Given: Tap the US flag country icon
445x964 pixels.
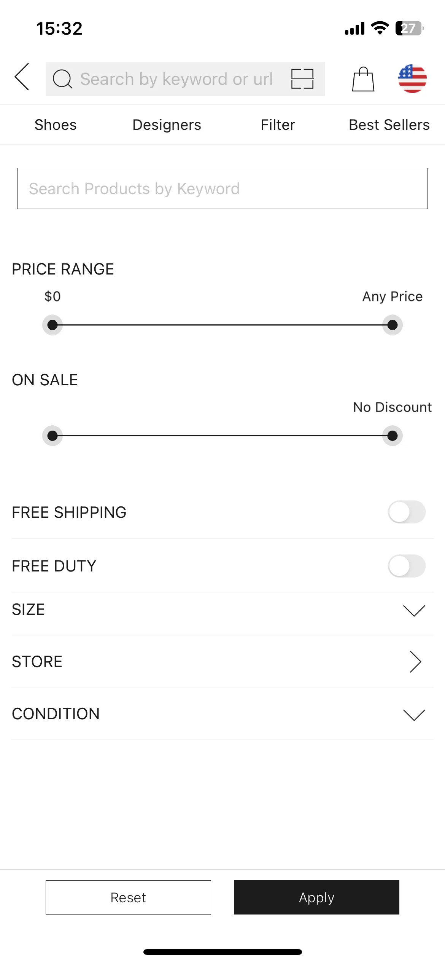Looking at the screenshot, I should [412, 79].
